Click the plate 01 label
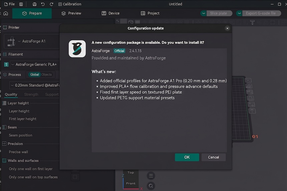The height and width of the screenshot is (191, 287). [x=255, y=137]
